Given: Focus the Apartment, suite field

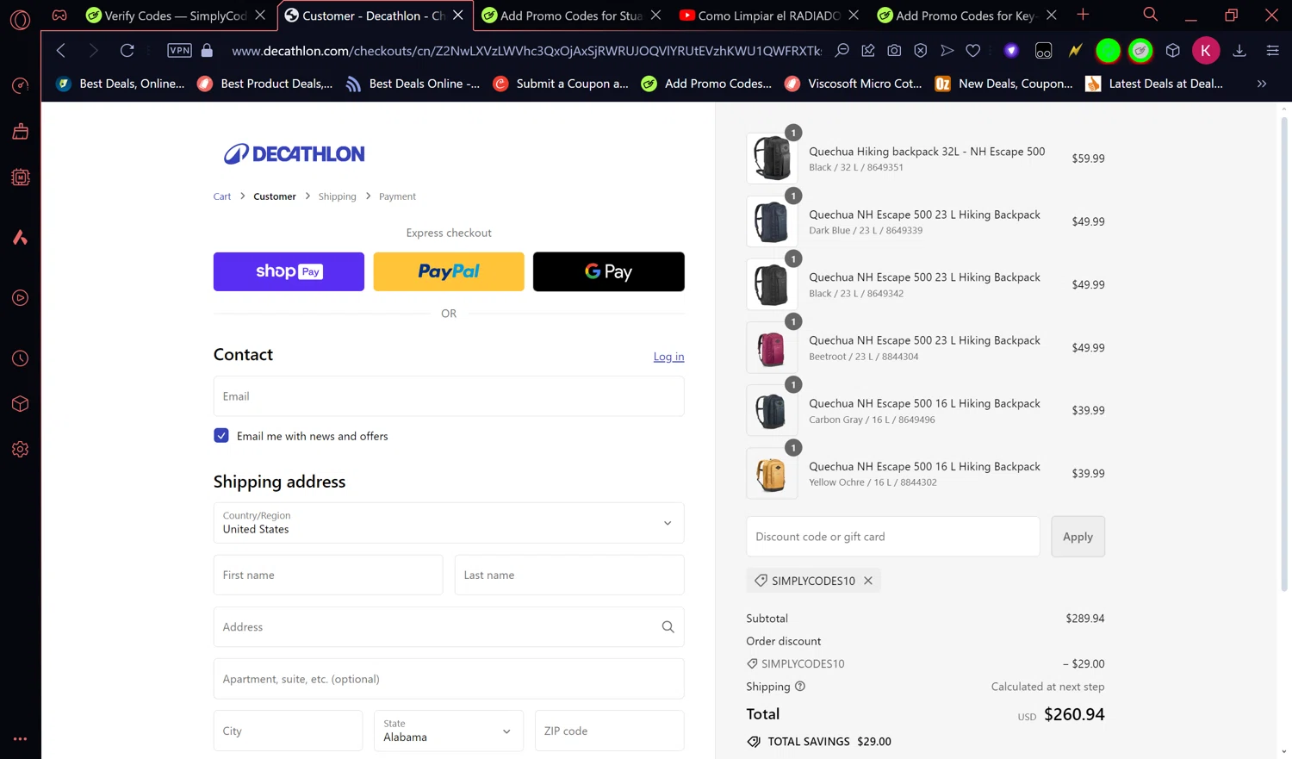Looking at the screenshot, I should coord(449,679).
